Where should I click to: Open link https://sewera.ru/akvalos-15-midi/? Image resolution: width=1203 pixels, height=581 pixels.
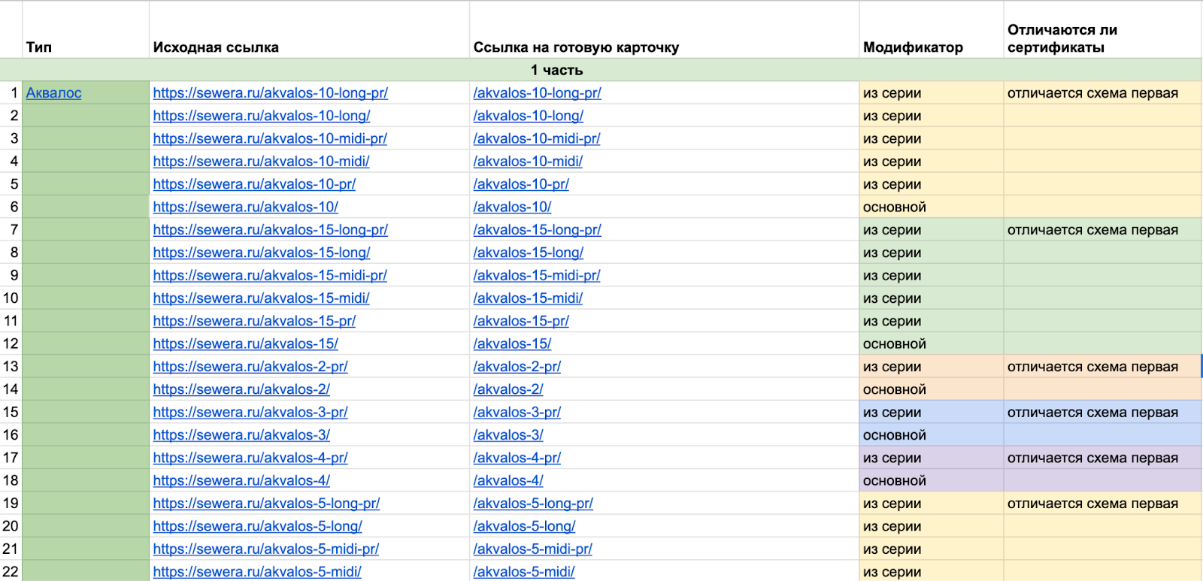point(261,298)
